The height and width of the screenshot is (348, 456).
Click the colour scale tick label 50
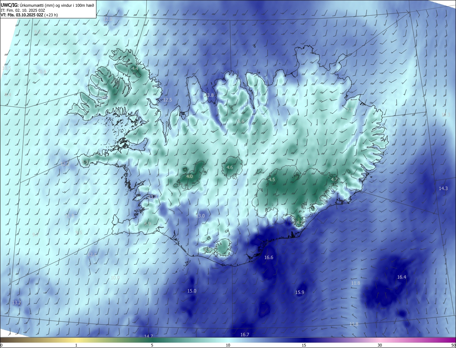click(x=453, y=345)
